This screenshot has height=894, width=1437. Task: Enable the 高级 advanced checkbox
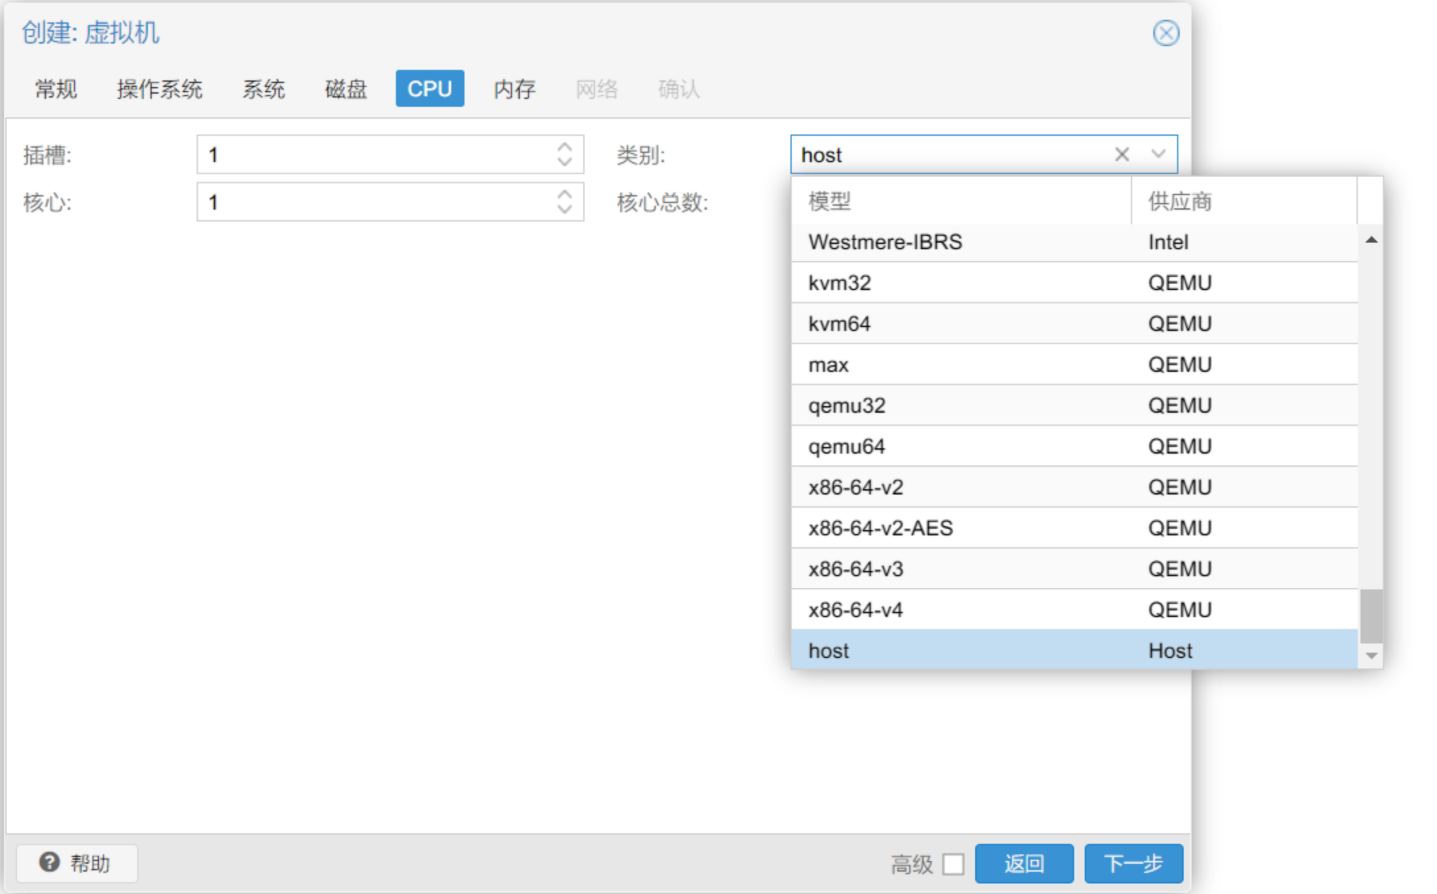tap(953, 864)
